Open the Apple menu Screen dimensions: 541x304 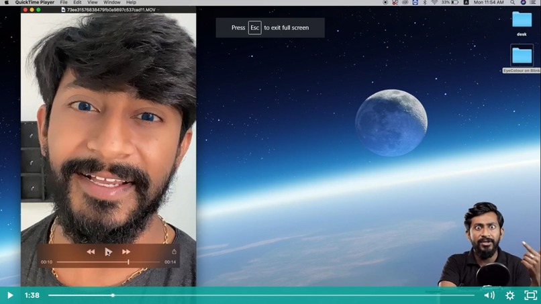point(6,3)
